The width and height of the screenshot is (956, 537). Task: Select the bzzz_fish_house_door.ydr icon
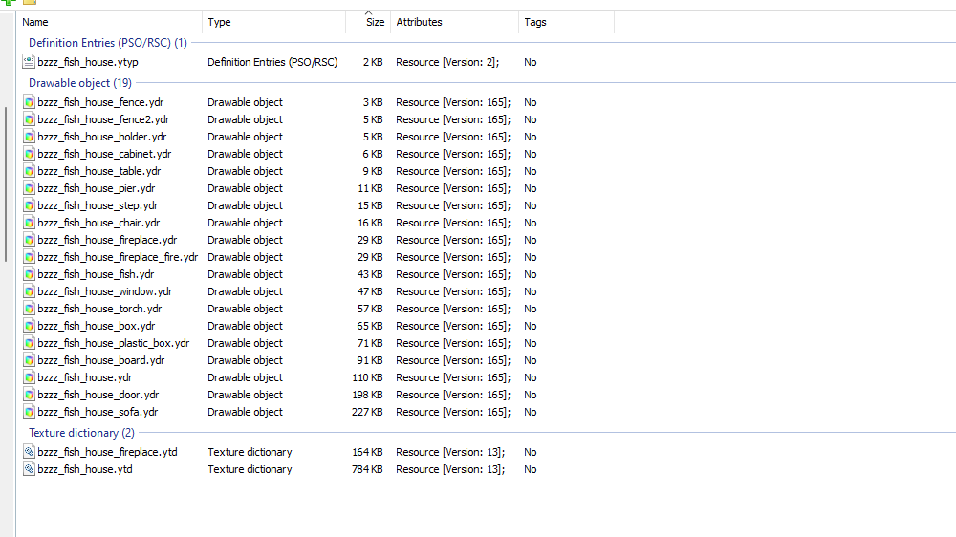[x=29, y=395]
